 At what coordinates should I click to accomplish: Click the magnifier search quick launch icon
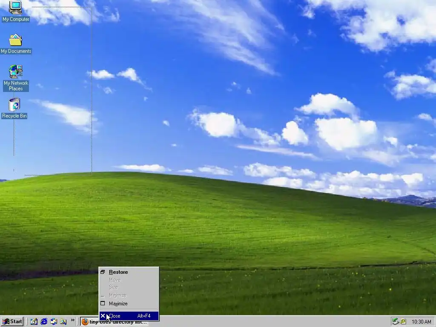[63, 322]
